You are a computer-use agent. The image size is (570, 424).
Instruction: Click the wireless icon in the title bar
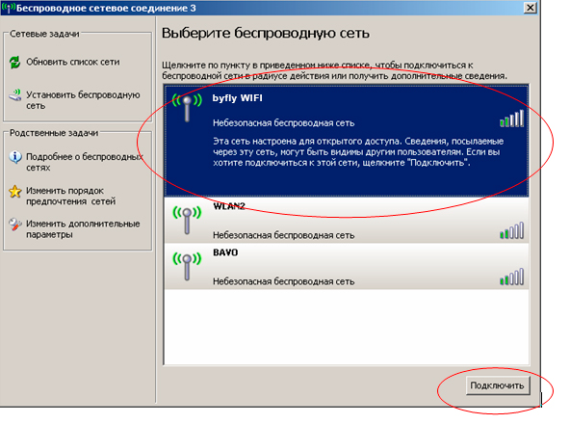click(x=8, y=8)
